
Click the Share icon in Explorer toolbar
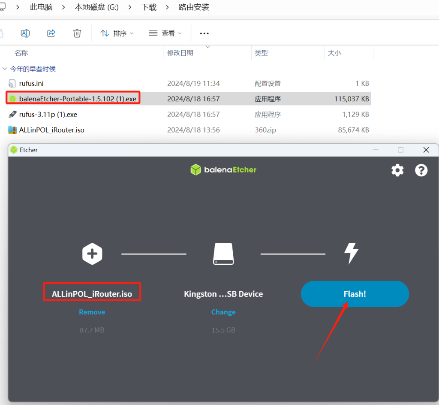tap(51, 33)
